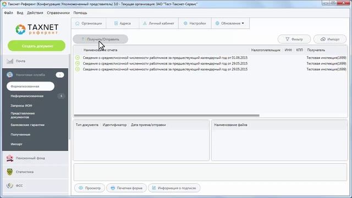The height and width of the screenshot is (198, 352).
Task: Click the globe icon on the Обновление tab
Action: (217, 23)
